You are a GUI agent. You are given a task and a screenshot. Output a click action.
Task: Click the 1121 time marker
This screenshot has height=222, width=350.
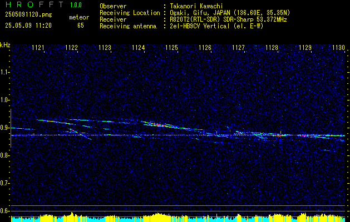coord(38,48)
